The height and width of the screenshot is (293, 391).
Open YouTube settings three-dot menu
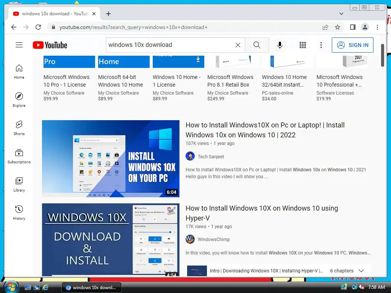(x=321, y=45)
